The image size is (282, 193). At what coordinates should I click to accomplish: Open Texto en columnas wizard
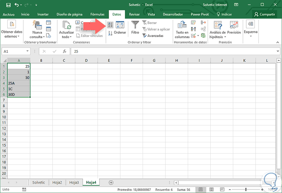pyautogui.click(x=182, y=30)
